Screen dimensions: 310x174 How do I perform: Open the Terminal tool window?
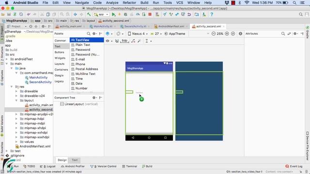click(x=129, y=166)
